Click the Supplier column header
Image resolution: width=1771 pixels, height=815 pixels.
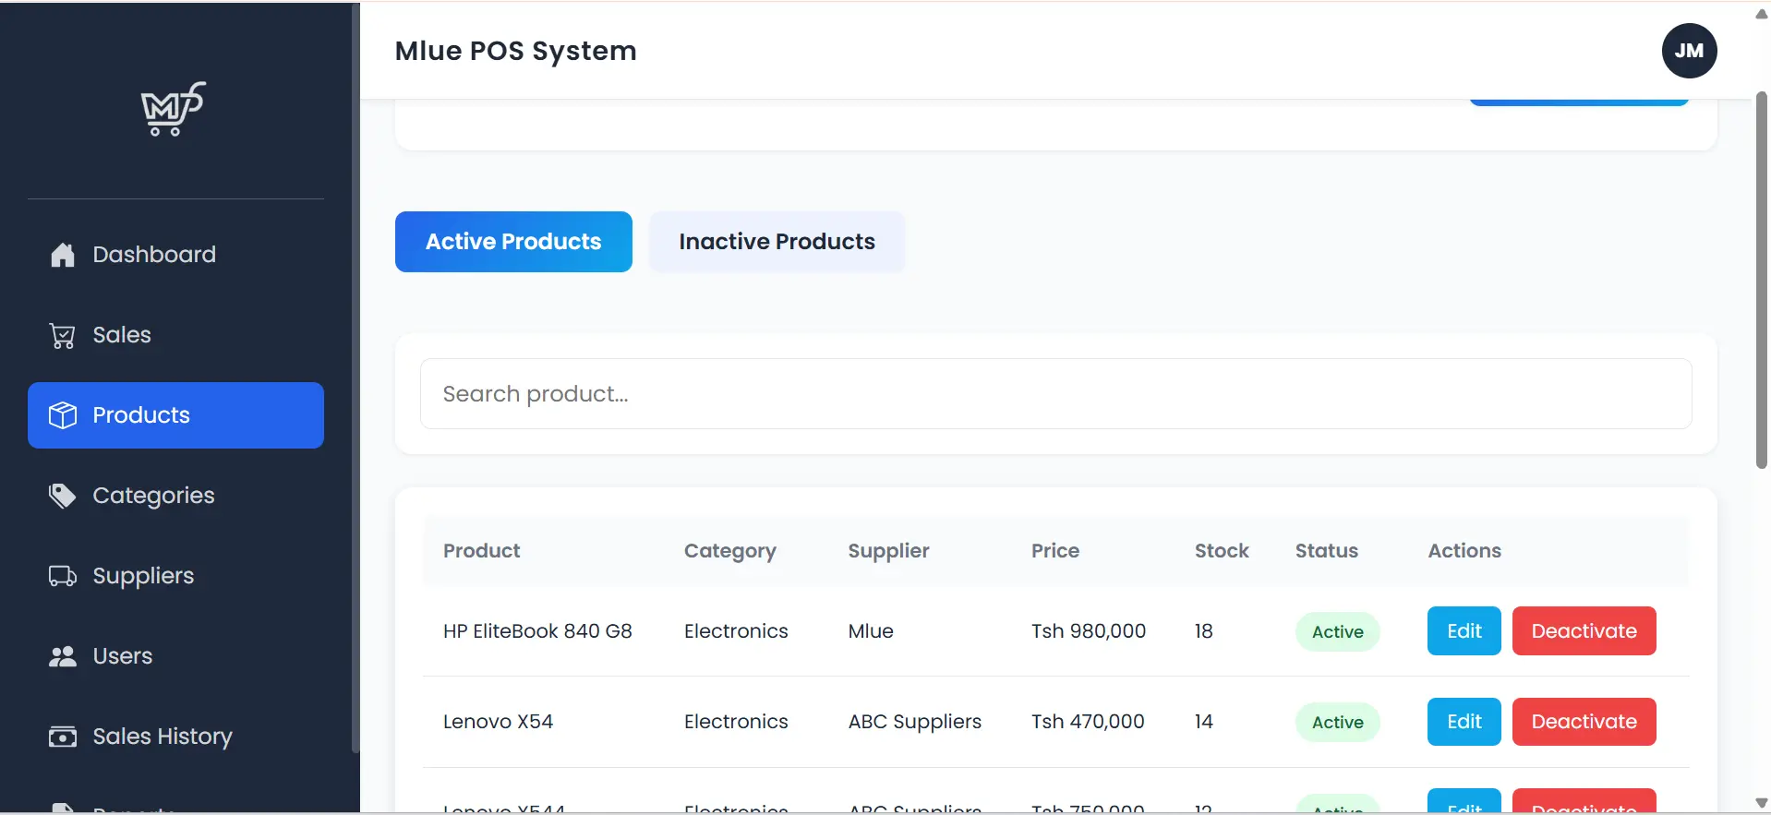888,551
